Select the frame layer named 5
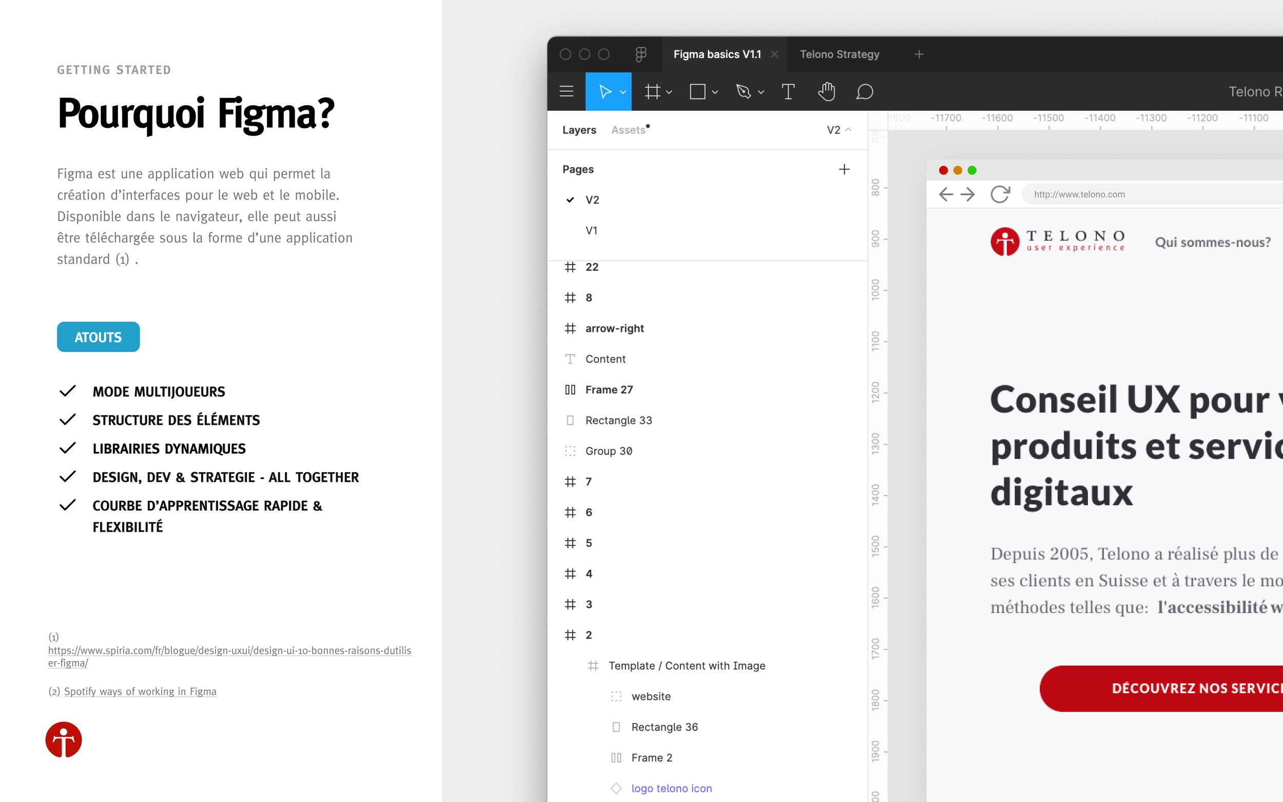Viewport: 1283px width, 802px height. click(x=707, y=543)
